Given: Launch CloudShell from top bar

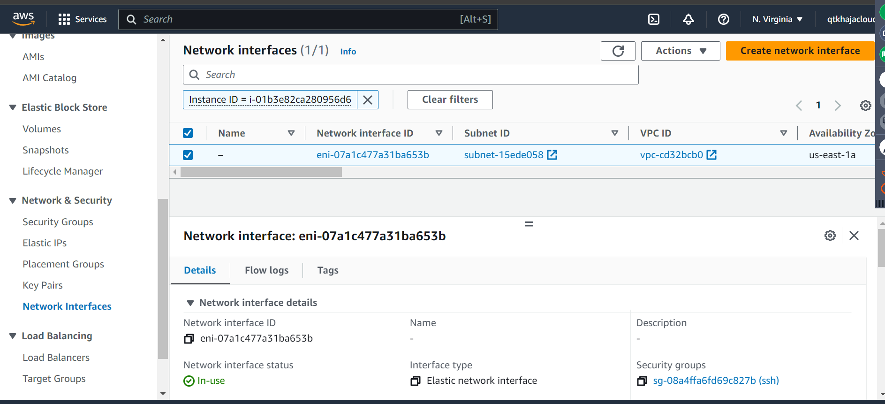Looking at the screenshot, I should 653,19.
